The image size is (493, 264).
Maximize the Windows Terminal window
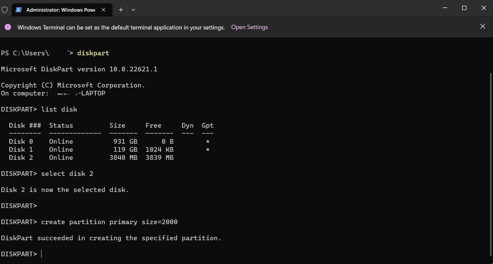pyautogui.click(x=464, y=8)
